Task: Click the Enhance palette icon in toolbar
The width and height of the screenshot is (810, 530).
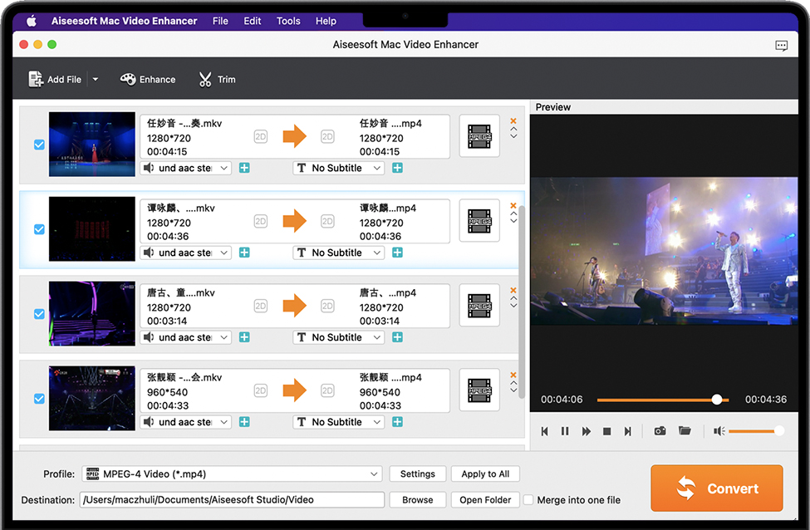Action: pos(128,80)
